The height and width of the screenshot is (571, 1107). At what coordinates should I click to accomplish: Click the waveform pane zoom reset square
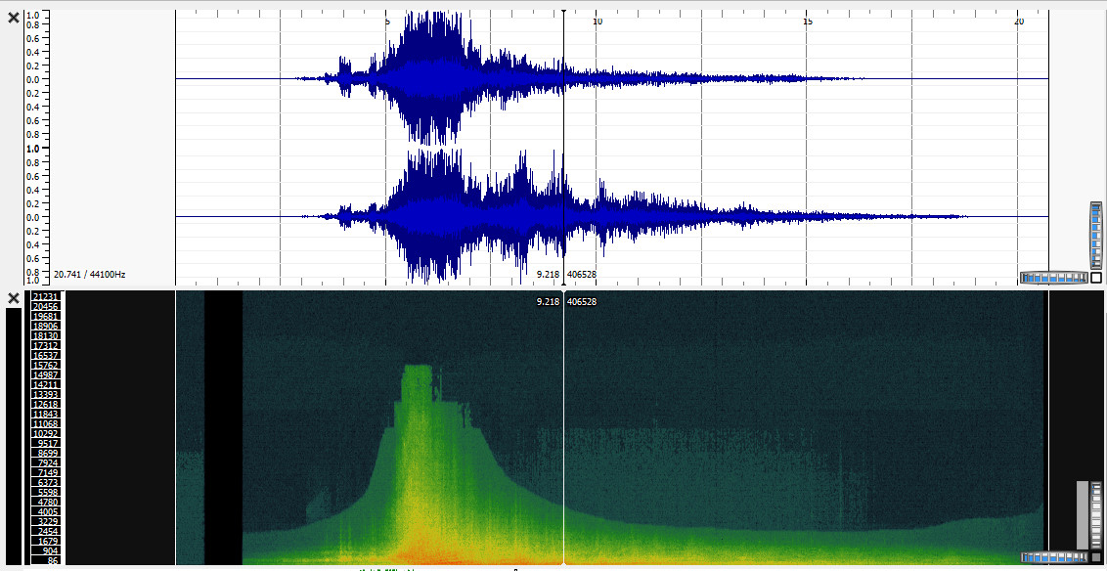pos(1096,278)
